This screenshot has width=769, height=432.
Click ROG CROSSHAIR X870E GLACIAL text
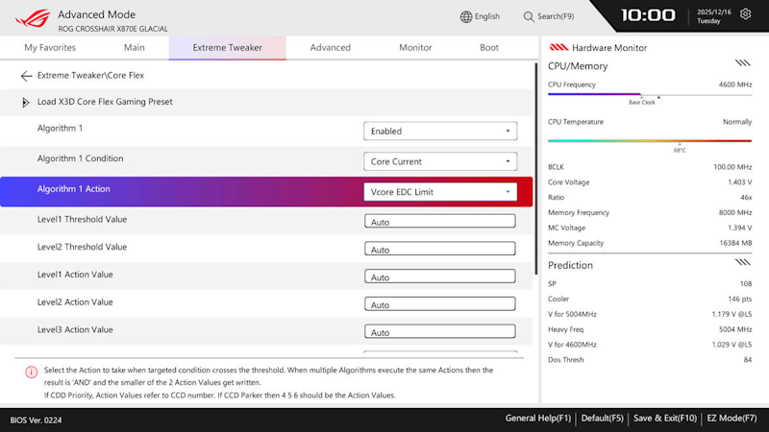click(x=112, y=29)
